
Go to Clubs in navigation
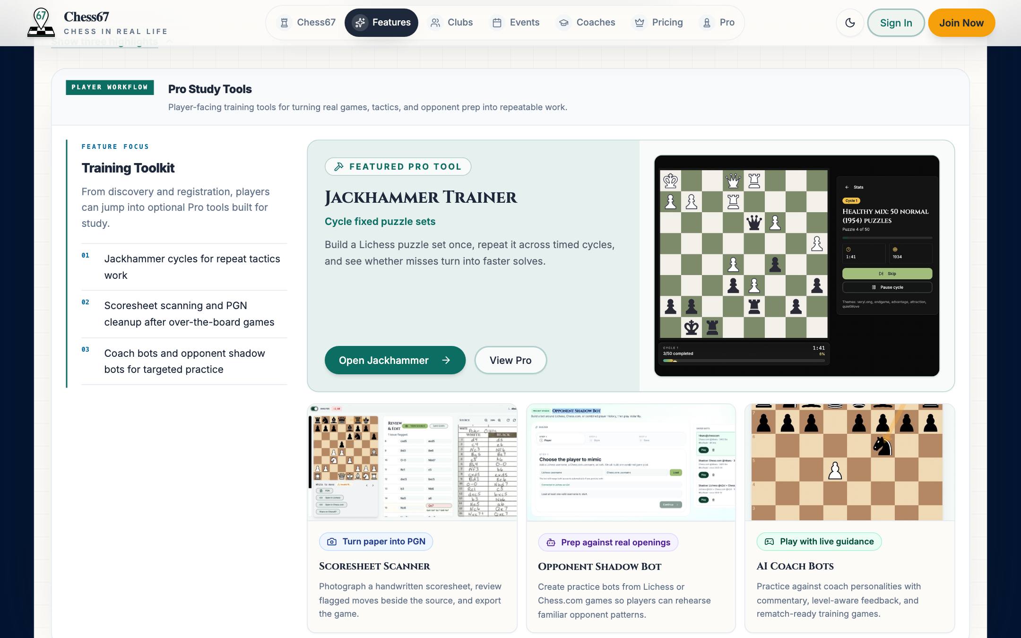pyautogui.click(x=451, y=22)
